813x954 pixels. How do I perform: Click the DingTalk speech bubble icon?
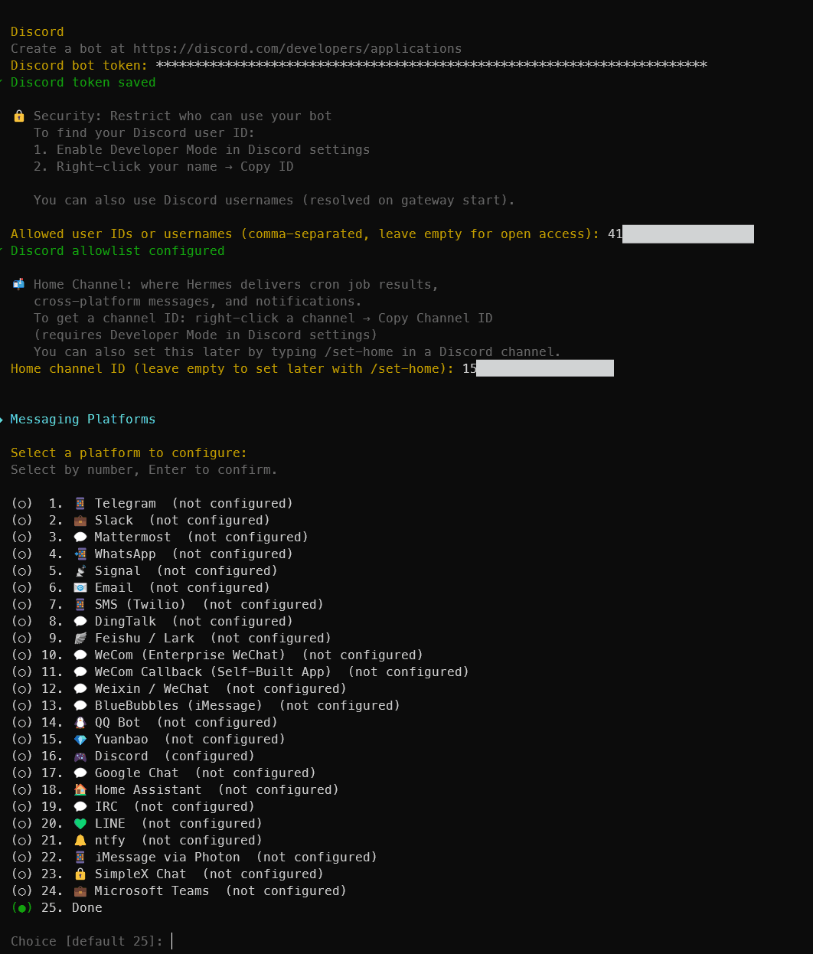pyautogui.click(x=80, y=622)
